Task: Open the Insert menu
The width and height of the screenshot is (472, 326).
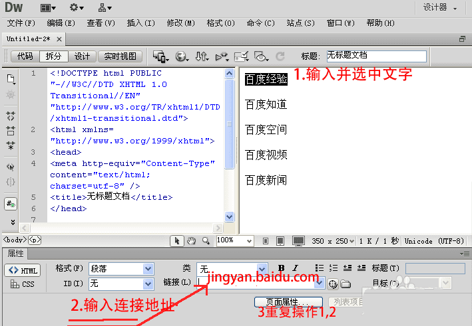Action: 141,23
